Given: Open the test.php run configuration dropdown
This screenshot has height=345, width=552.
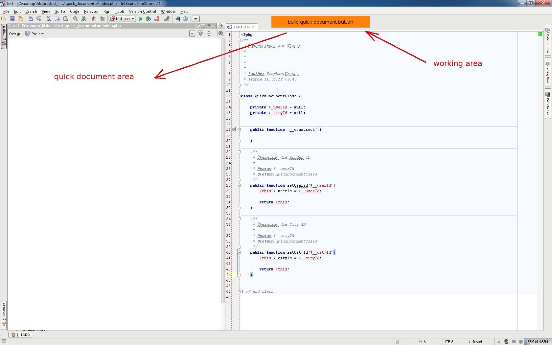Looking at the screenshot, I should pyautogui.click(x=122, y=19).
